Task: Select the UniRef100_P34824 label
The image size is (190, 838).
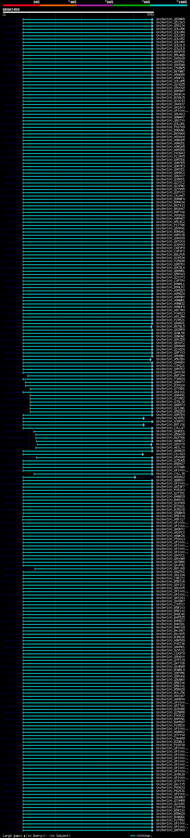Action: pos(170,379)
